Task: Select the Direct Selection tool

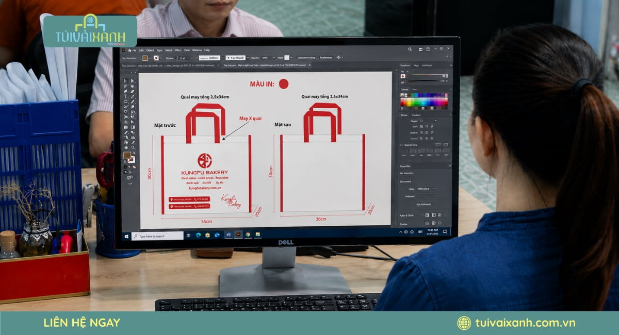Action: pyautogui.click(x=133, y=80)
